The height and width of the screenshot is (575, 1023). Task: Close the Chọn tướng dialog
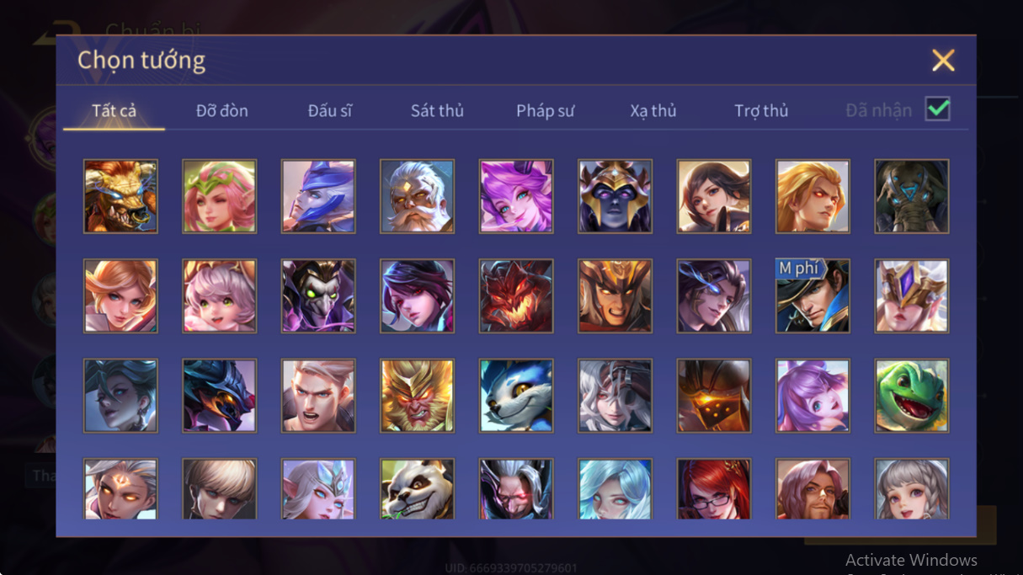pos(943,60)
